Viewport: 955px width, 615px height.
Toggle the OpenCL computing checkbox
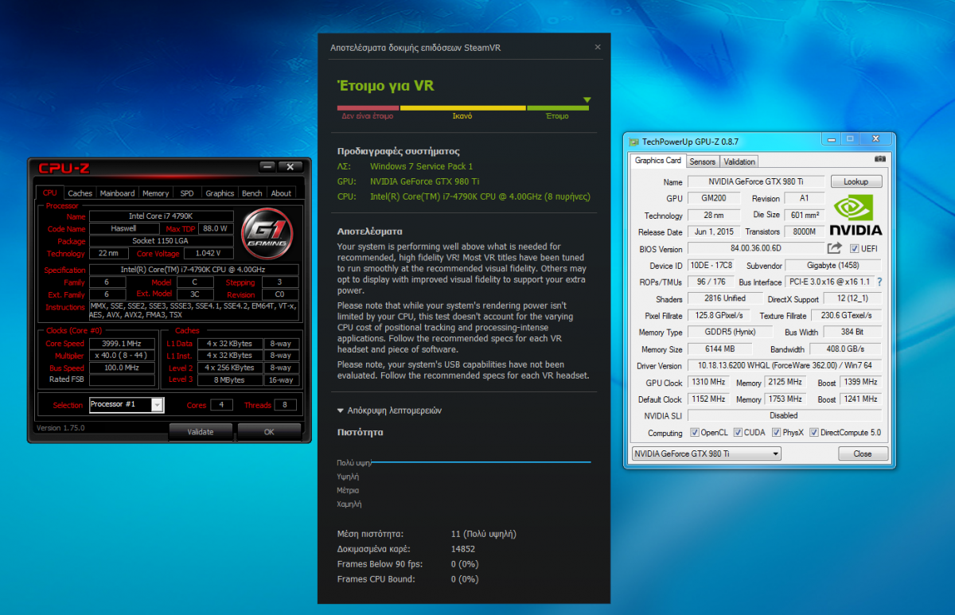695,433
